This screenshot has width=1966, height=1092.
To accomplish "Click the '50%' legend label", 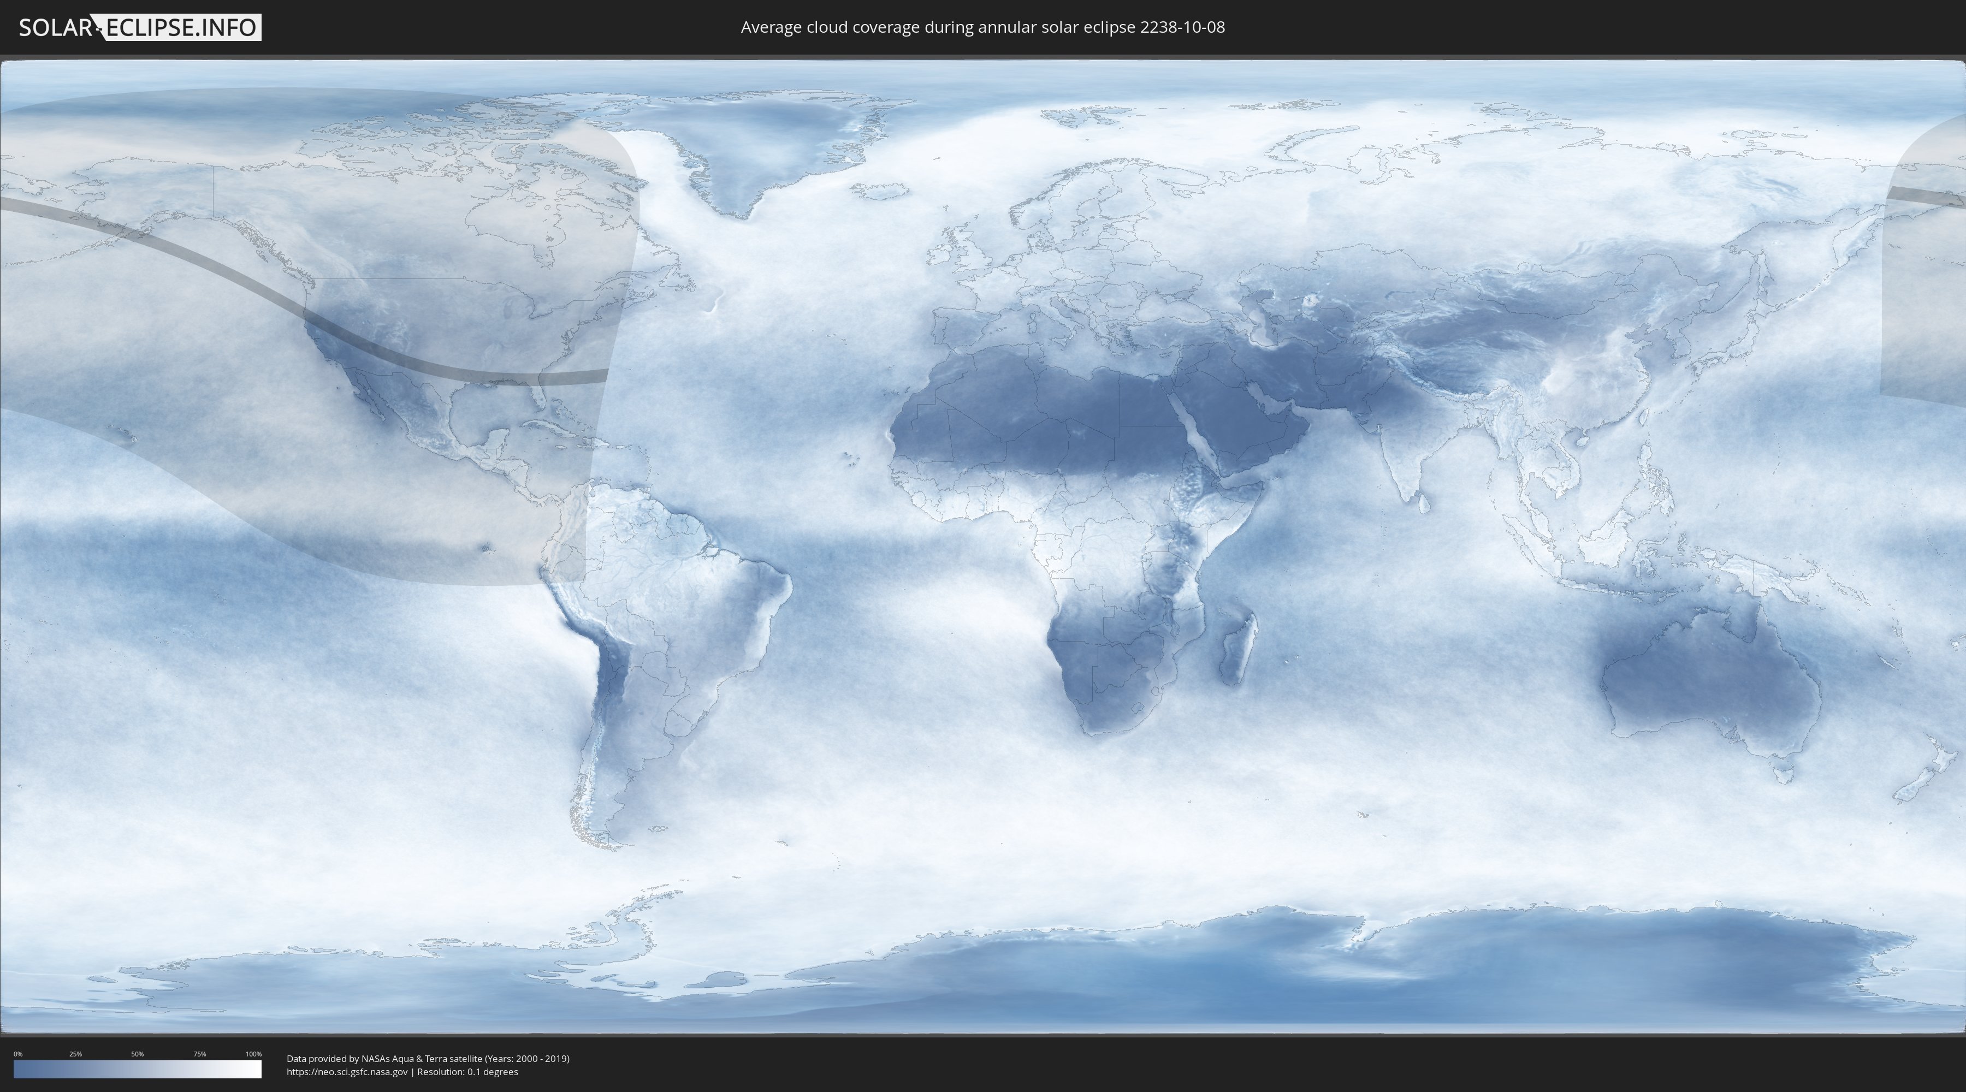I will click(138, 1054).
